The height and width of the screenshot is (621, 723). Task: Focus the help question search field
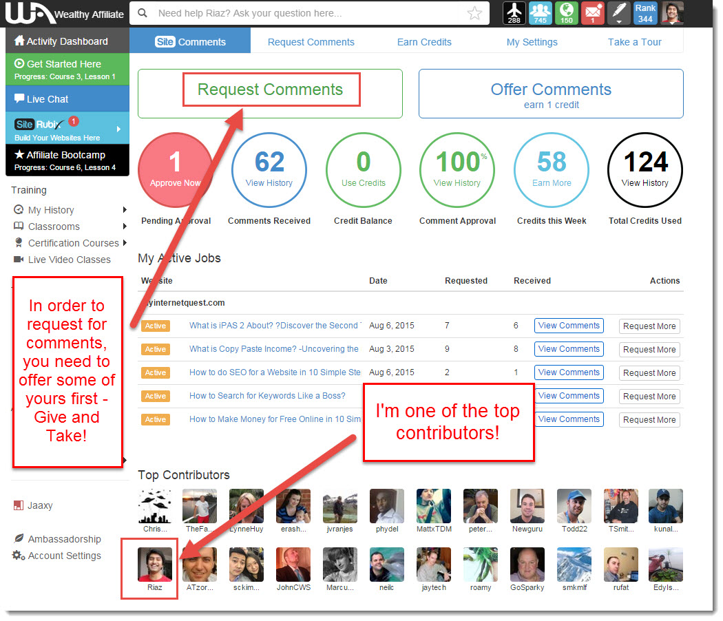[309, 13]
